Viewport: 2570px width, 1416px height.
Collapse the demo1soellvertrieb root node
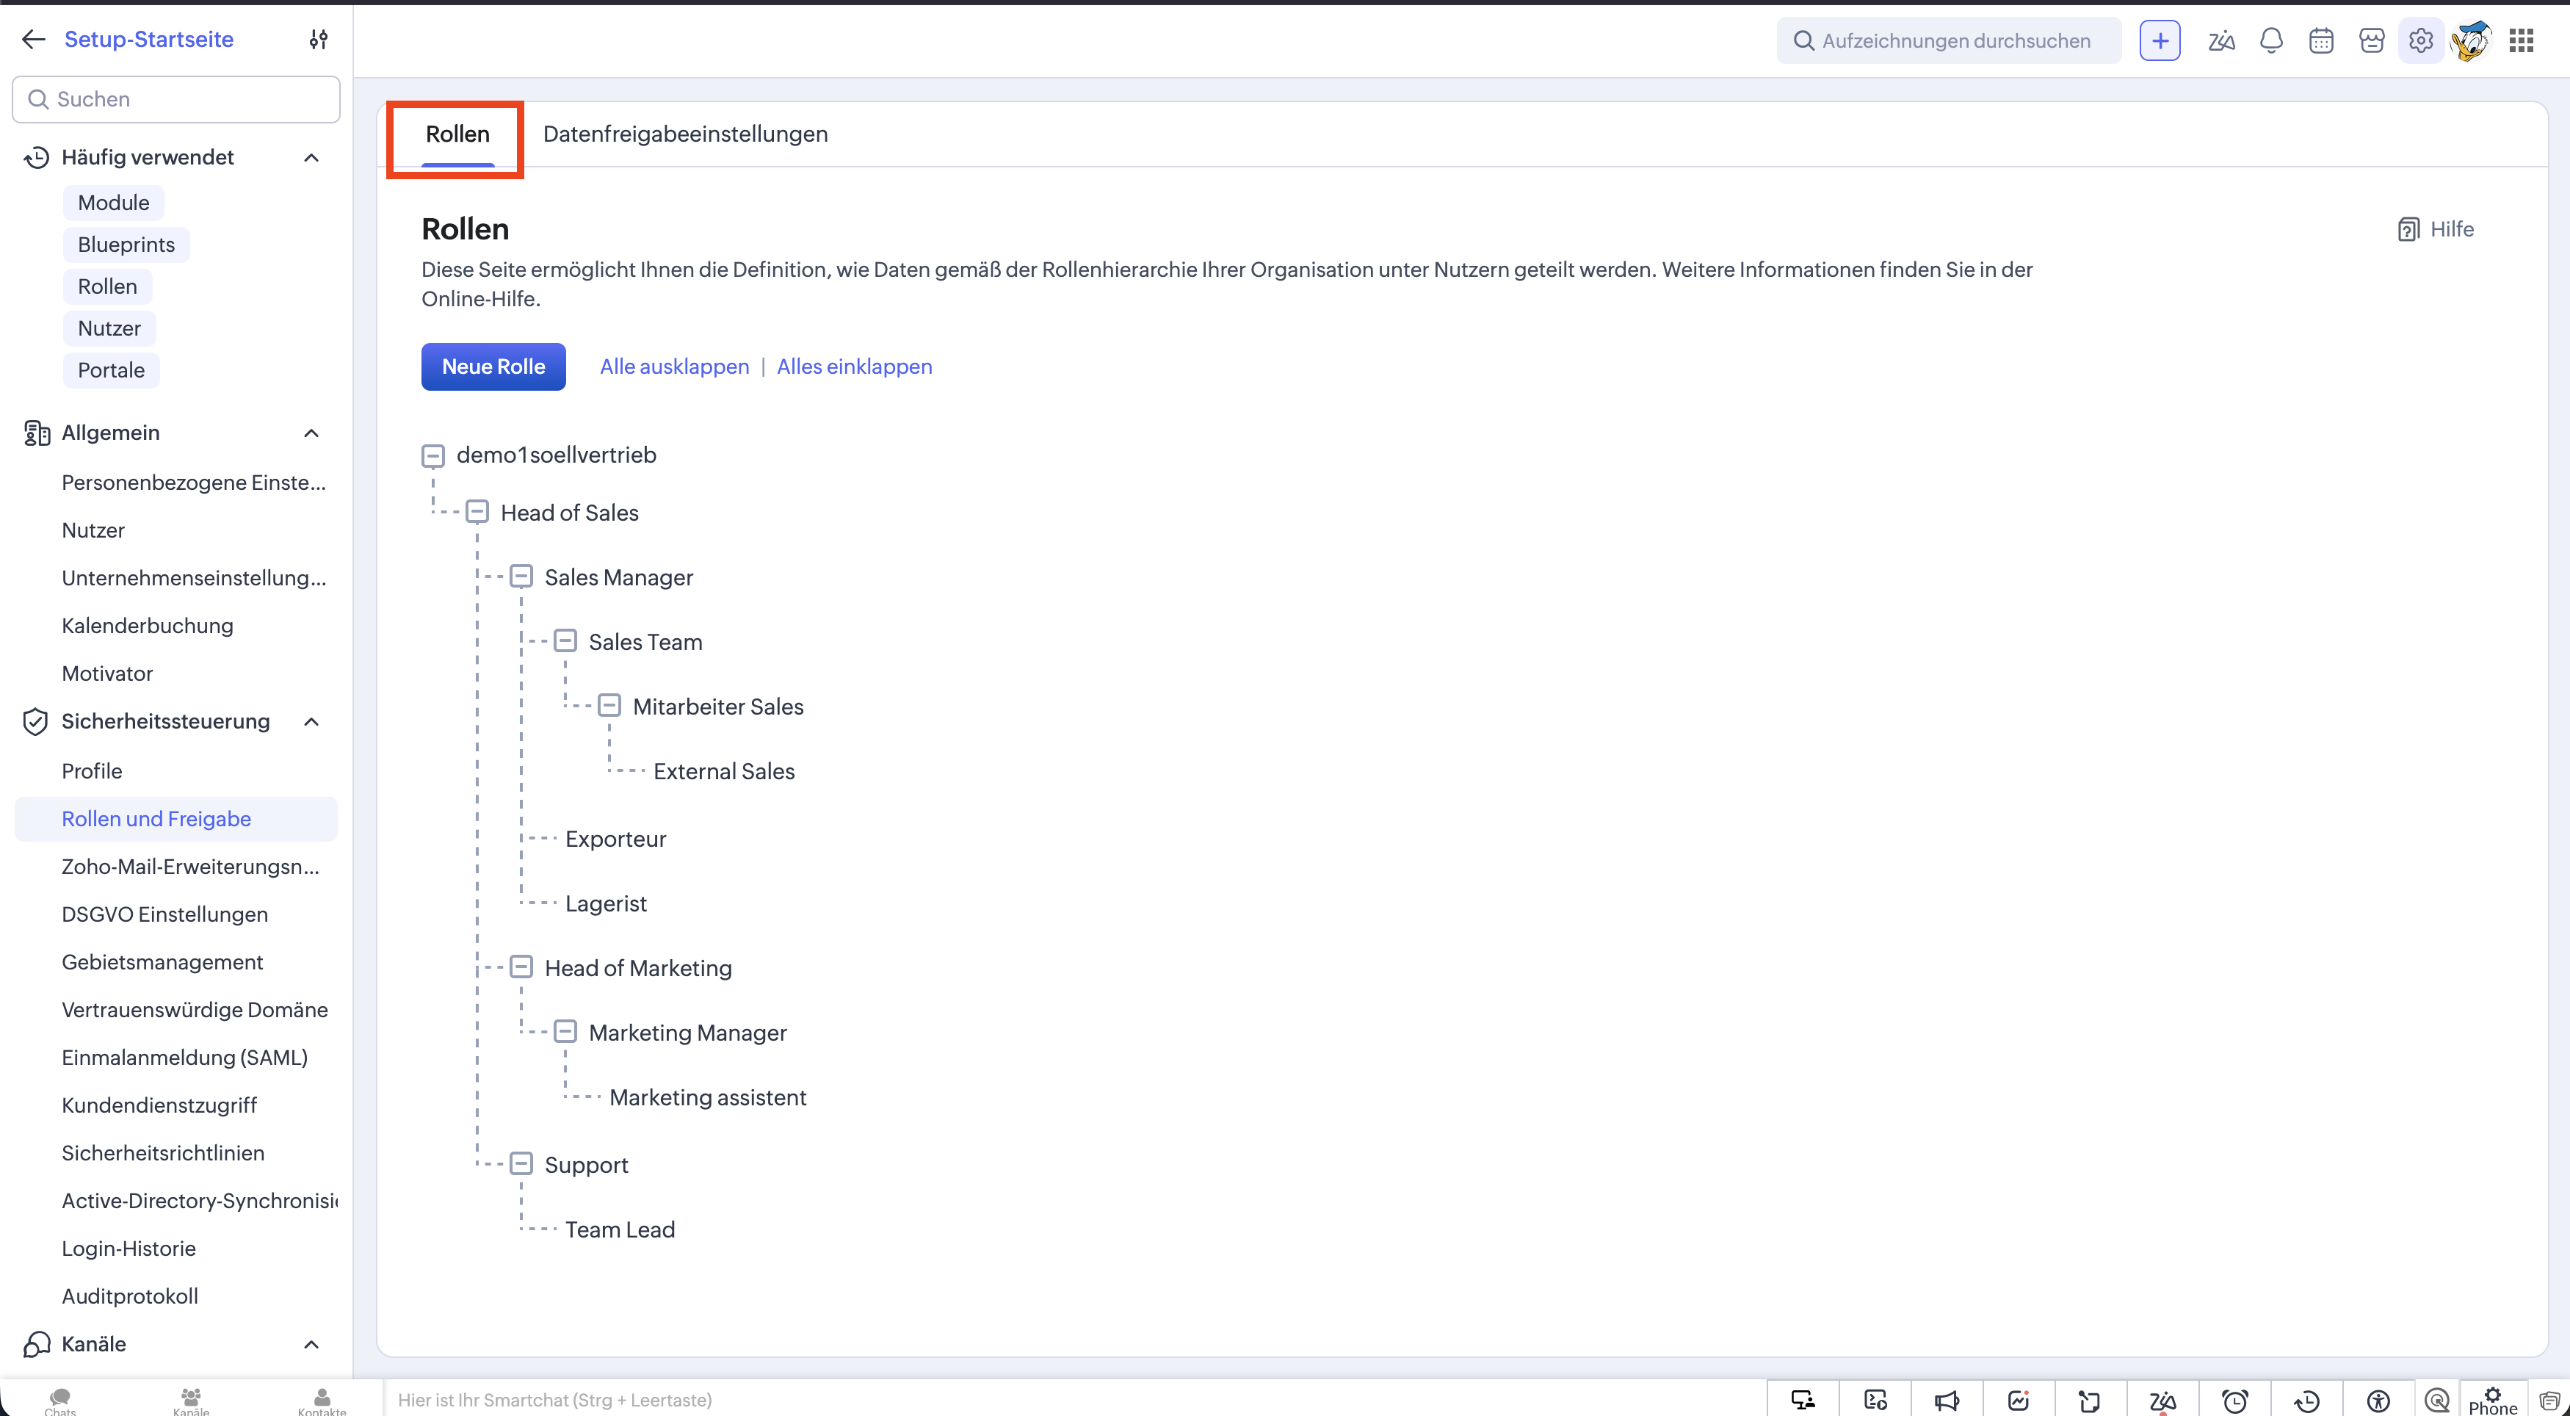pos(432,456)
